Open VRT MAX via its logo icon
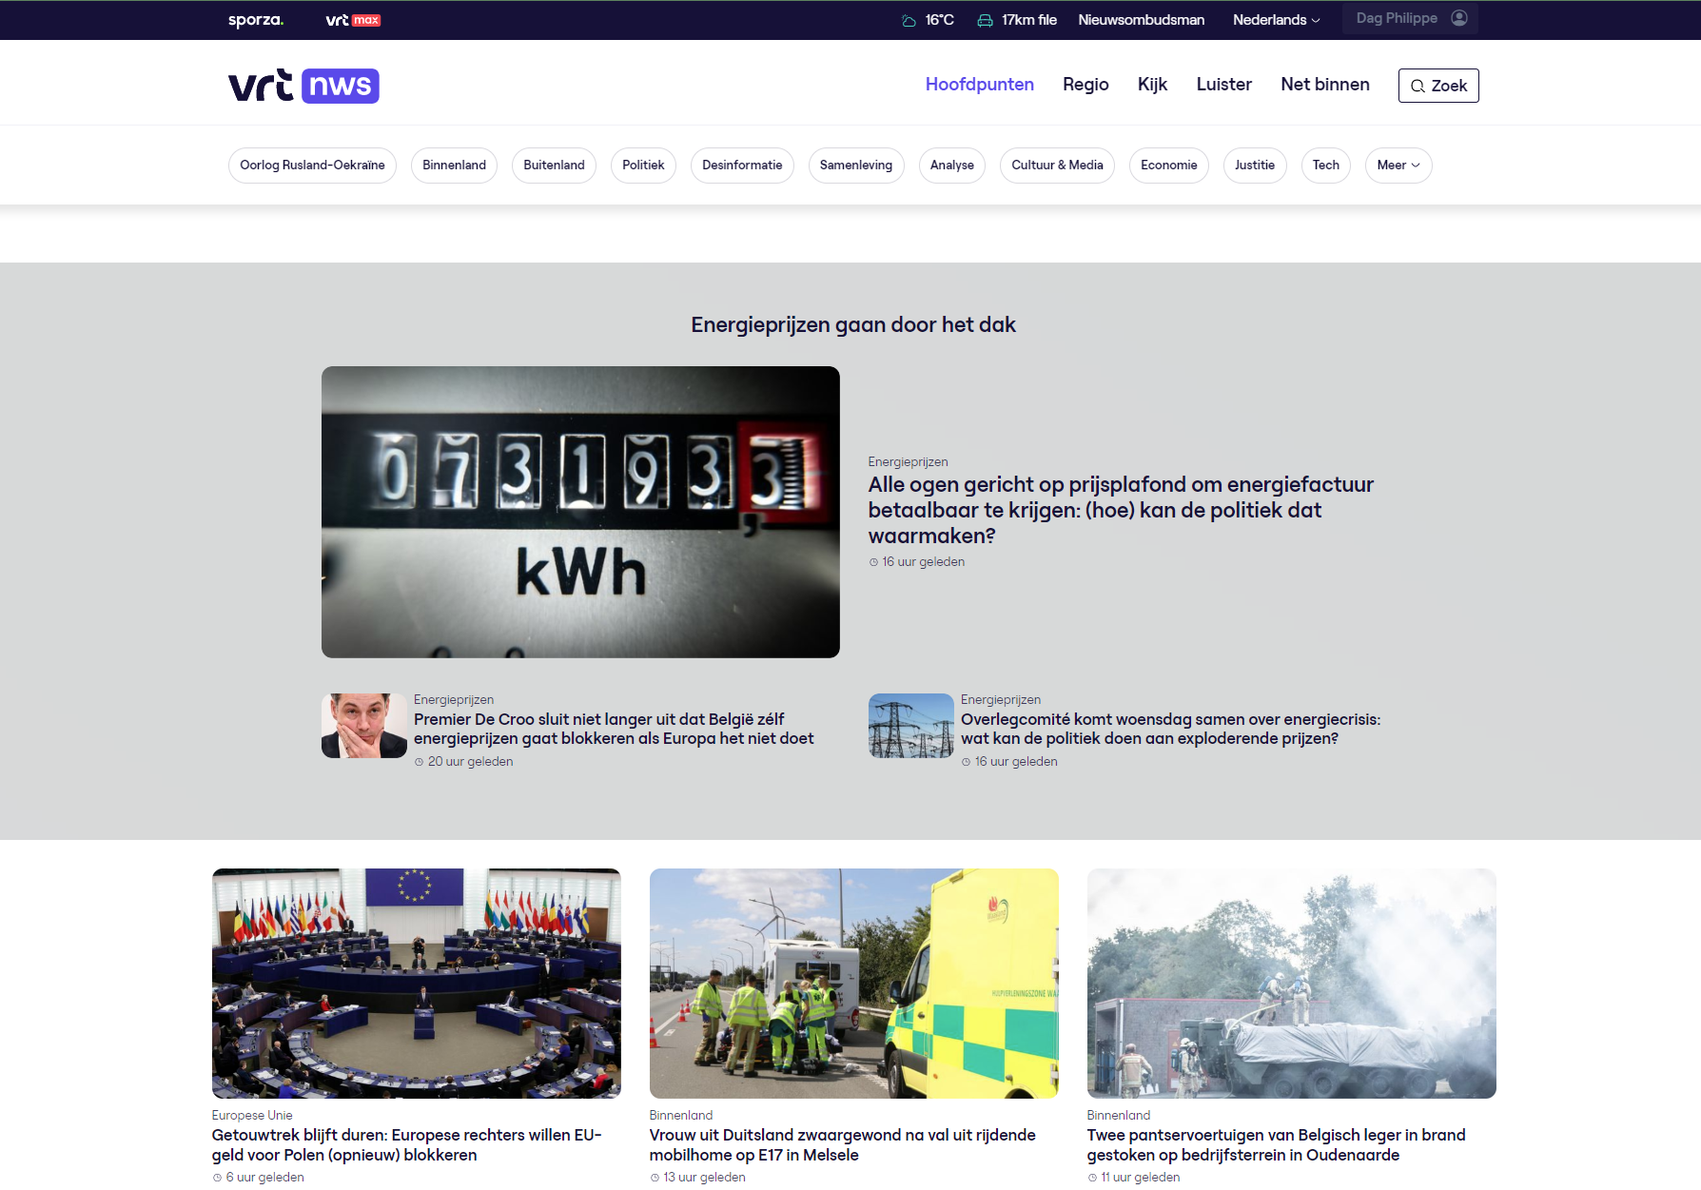This screenshot has width=1701, height=1190. pos(352,19)
